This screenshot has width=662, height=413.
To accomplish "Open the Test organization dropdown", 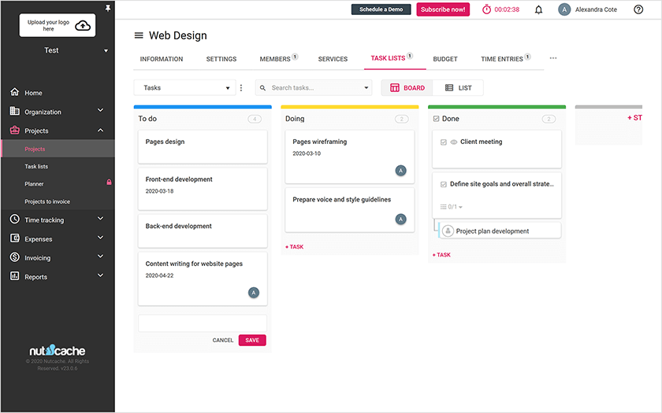I will [x=106, y=50].
